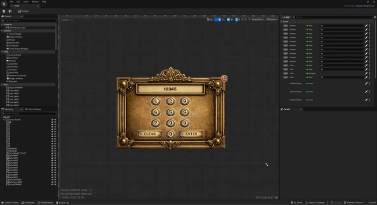
Task: Click the Compile button in toolbar
Action: (x=23, y=11)
